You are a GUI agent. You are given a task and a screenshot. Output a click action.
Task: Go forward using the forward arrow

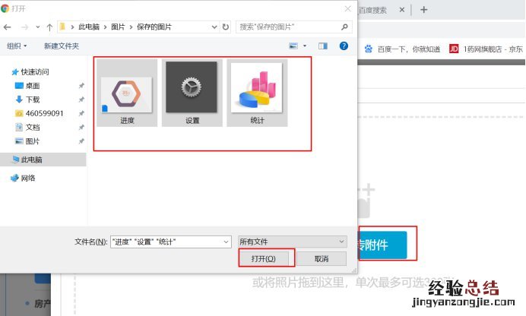24,27
